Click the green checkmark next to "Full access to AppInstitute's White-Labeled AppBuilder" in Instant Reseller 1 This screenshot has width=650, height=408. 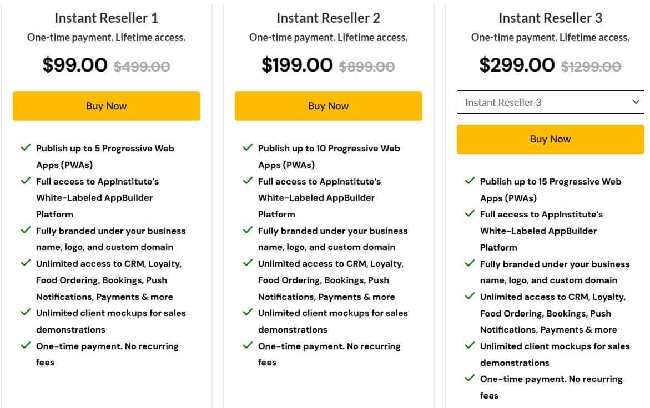coord(26,181)
